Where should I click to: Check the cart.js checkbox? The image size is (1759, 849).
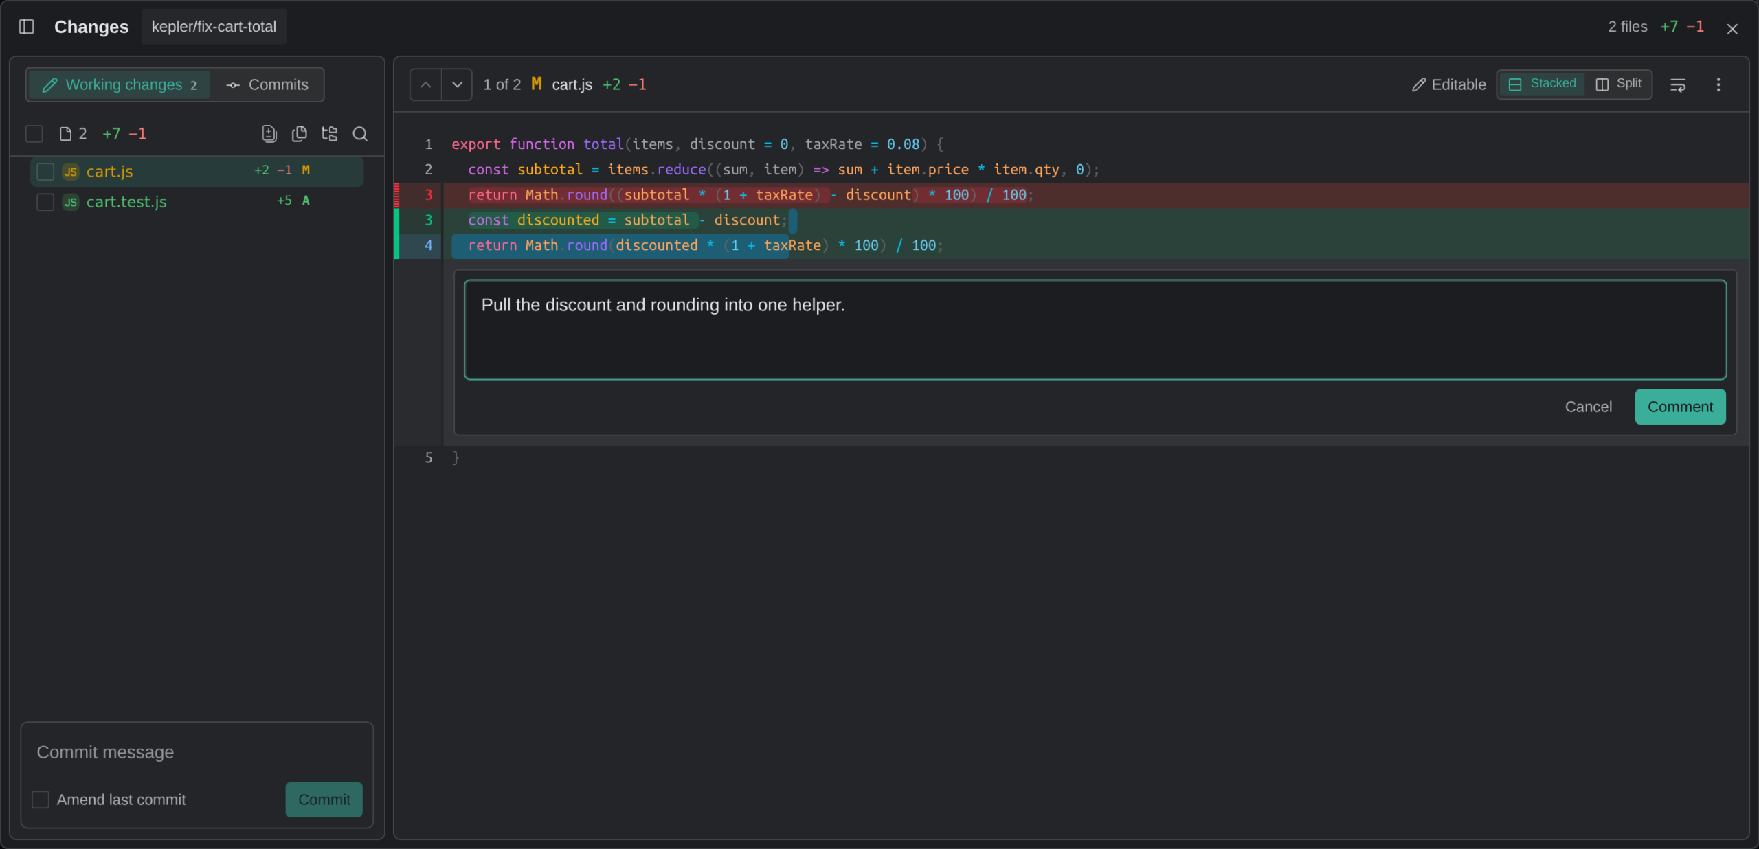pos(45,171)
